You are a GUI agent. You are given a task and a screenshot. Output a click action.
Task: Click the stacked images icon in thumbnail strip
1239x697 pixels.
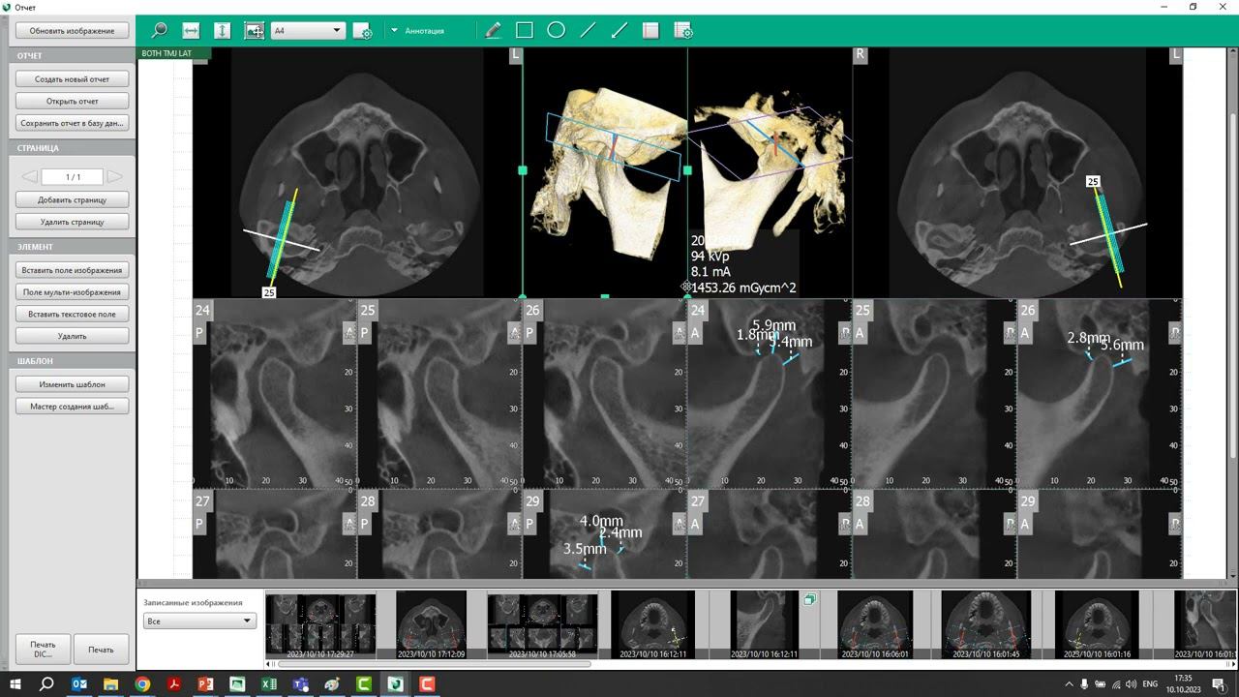[809, 599]
